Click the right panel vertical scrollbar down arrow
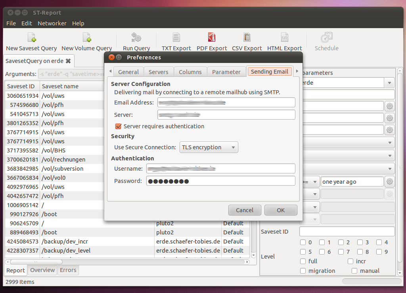This screenshot has height=293, width=406. pos(400,272)
